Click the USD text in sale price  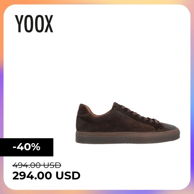coord(68,176)
